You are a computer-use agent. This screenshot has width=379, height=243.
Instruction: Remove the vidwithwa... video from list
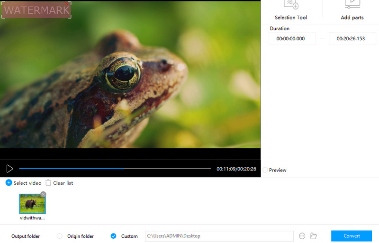pyautogui.click(x=43, y=194)
